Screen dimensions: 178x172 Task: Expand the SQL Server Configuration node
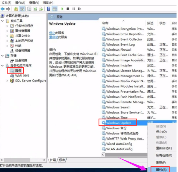[7, 81]
